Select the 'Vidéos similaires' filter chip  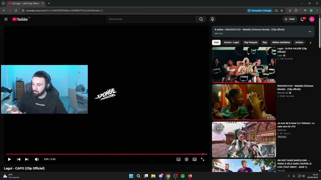281,42
